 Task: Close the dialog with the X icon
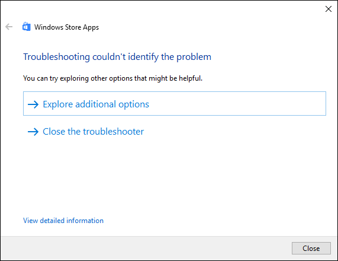329,9
